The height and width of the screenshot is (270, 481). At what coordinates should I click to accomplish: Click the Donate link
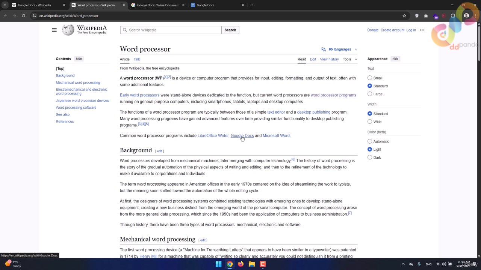[x=373, y=30]
